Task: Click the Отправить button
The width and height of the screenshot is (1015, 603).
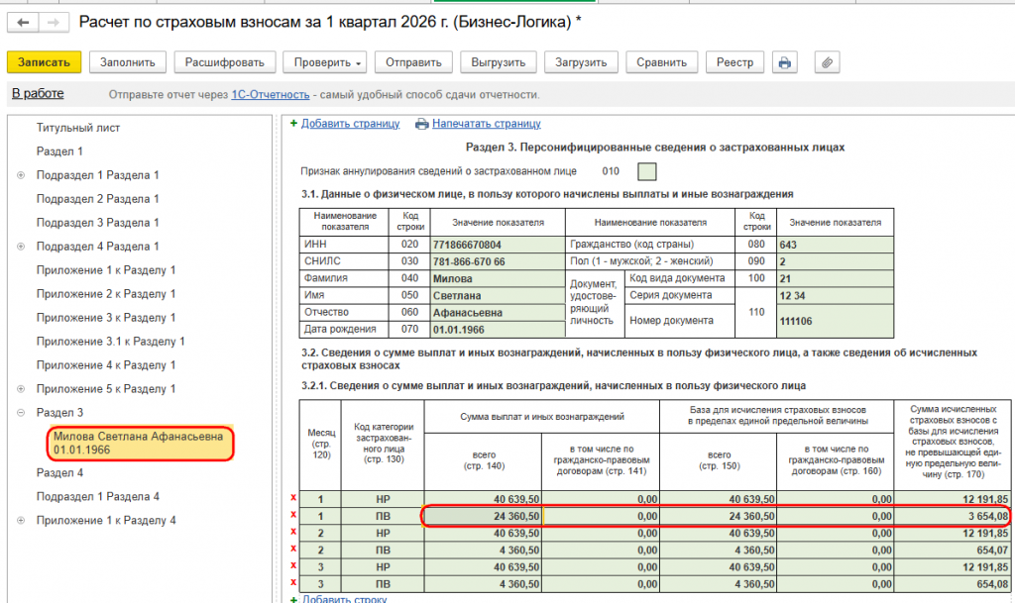Action: 413,62
